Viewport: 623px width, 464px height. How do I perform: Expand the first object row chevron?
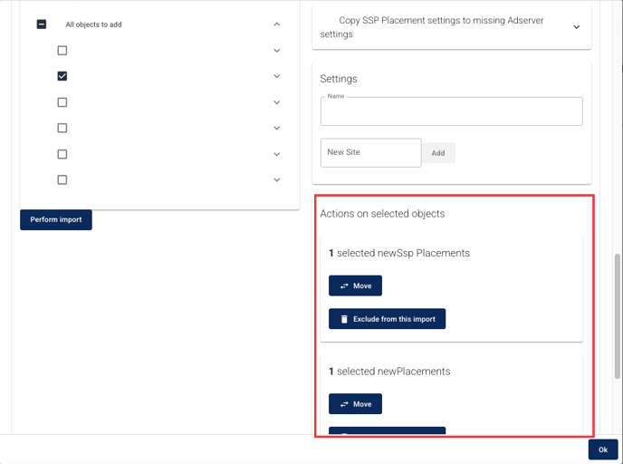pos(277,51)
